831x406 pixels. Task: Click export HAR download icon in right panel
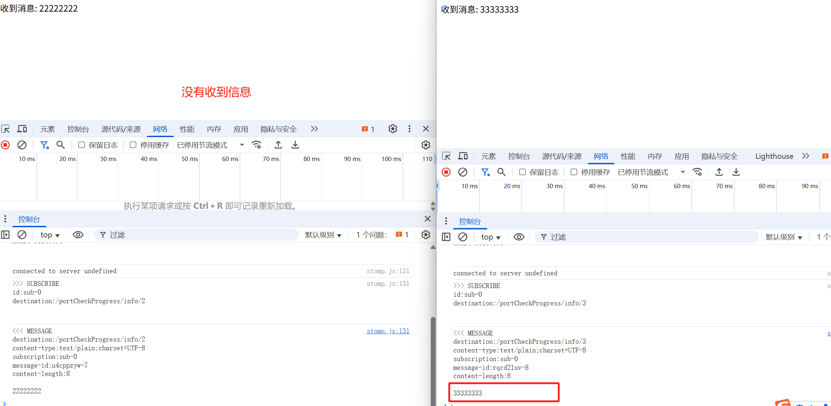pos(736,172)
